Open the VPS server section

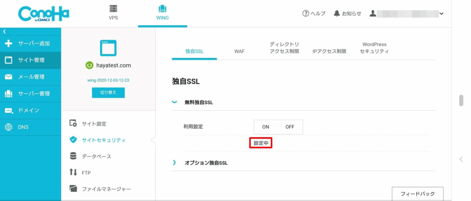[x=113, y=13]
